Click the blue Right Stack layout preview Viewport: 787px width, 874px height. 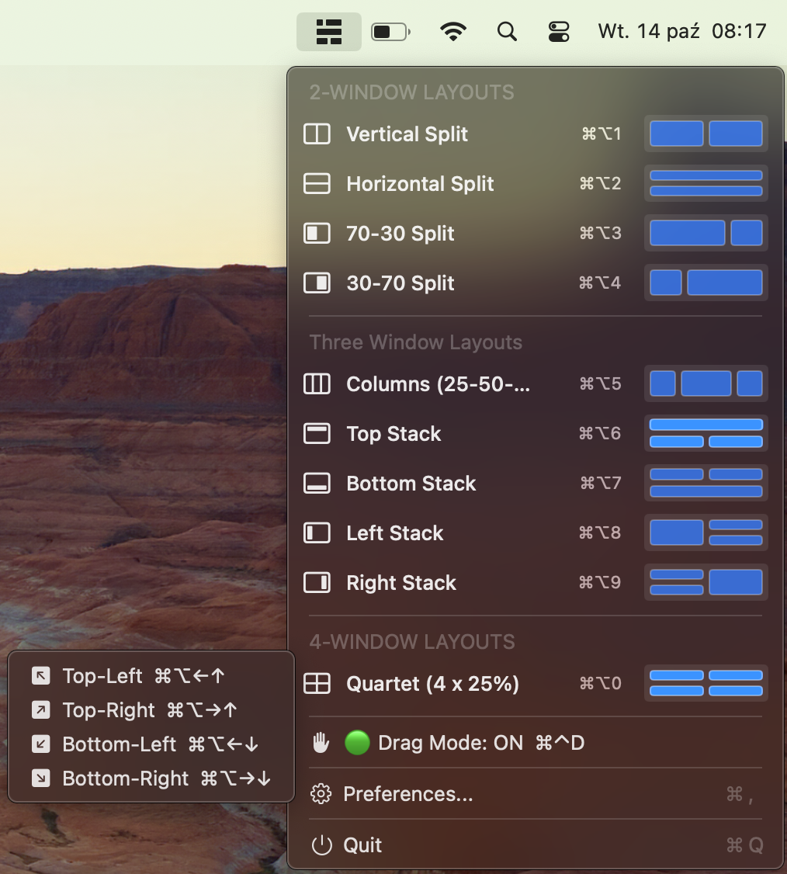(706, 582)
